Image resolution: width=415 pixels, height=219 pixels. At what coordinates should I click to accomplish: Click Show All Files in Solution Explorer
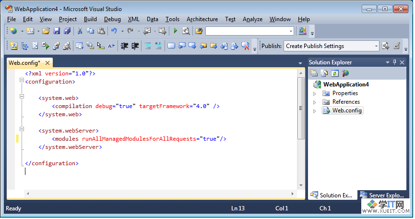[324, 73]
